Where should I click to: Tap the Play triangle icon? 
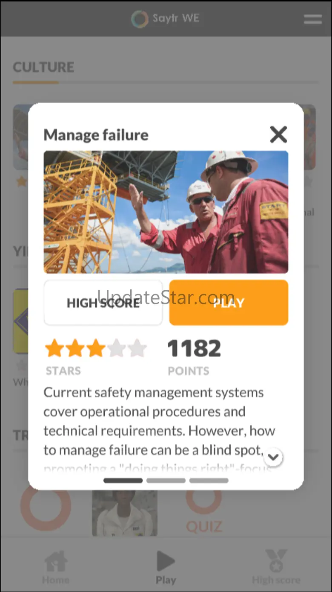pyautogui.click(x=166, y=561)
